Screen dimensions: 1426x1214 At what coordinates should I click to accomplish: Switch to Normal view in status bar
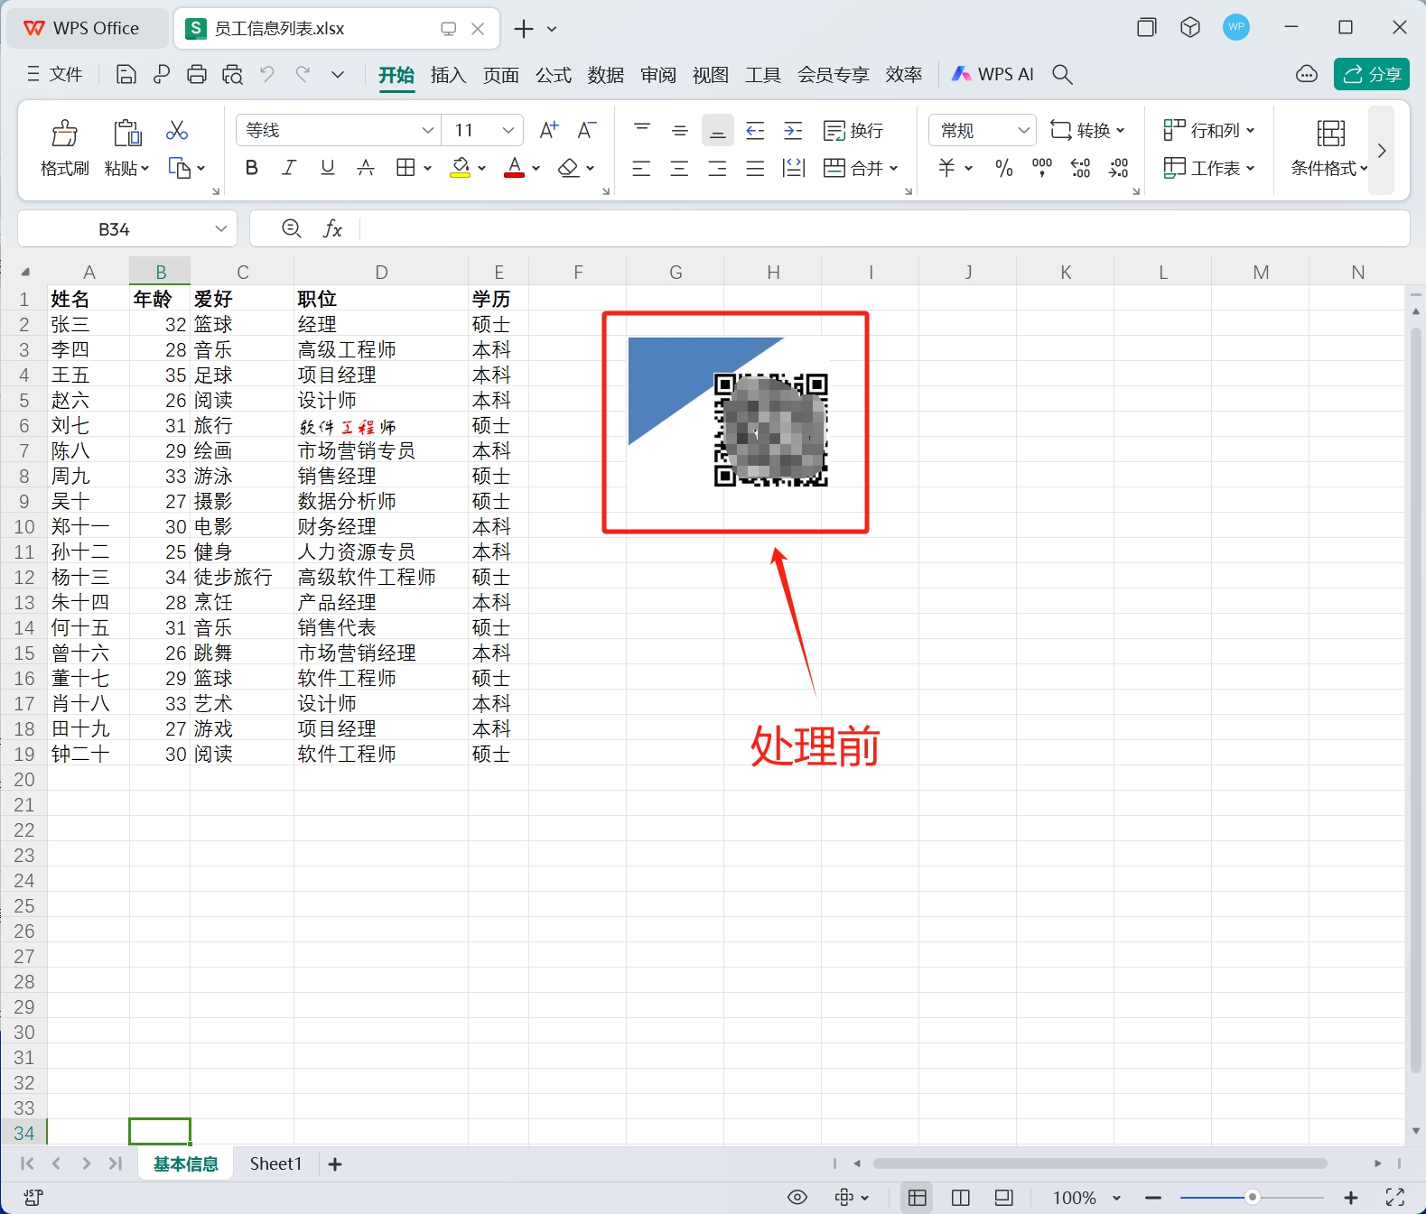click(918, 1198)
